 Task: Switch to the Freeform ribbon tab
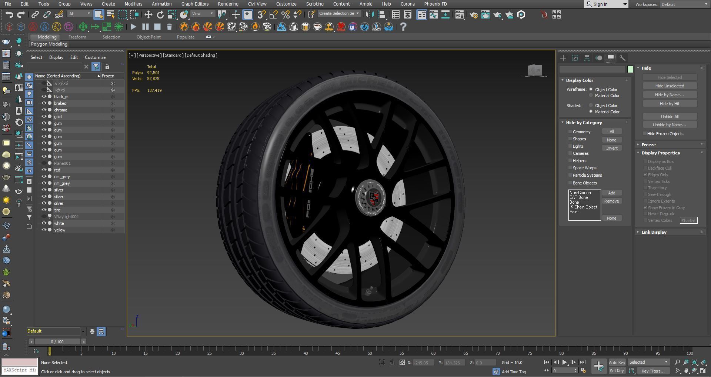77,37
